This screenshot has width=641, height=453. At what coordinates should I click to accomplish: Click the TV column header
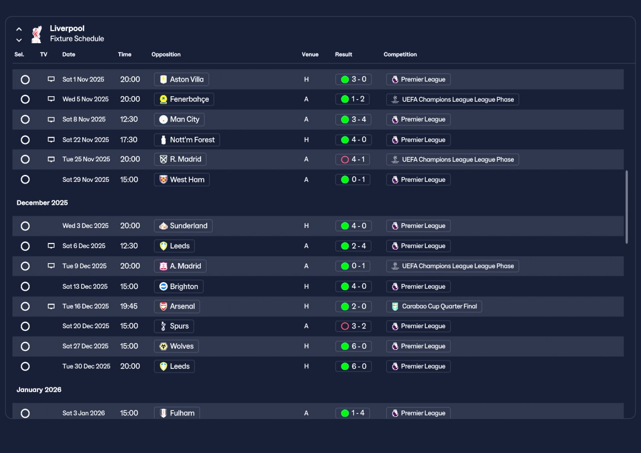click(44, 55)
